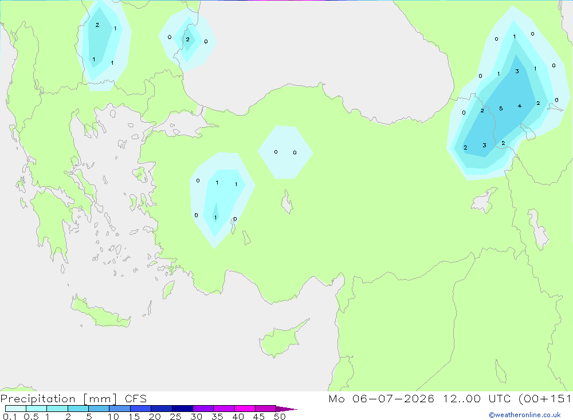The image size is (573, 420).
Task: Click the legend label '50'
Action: [x=280, y=417]
